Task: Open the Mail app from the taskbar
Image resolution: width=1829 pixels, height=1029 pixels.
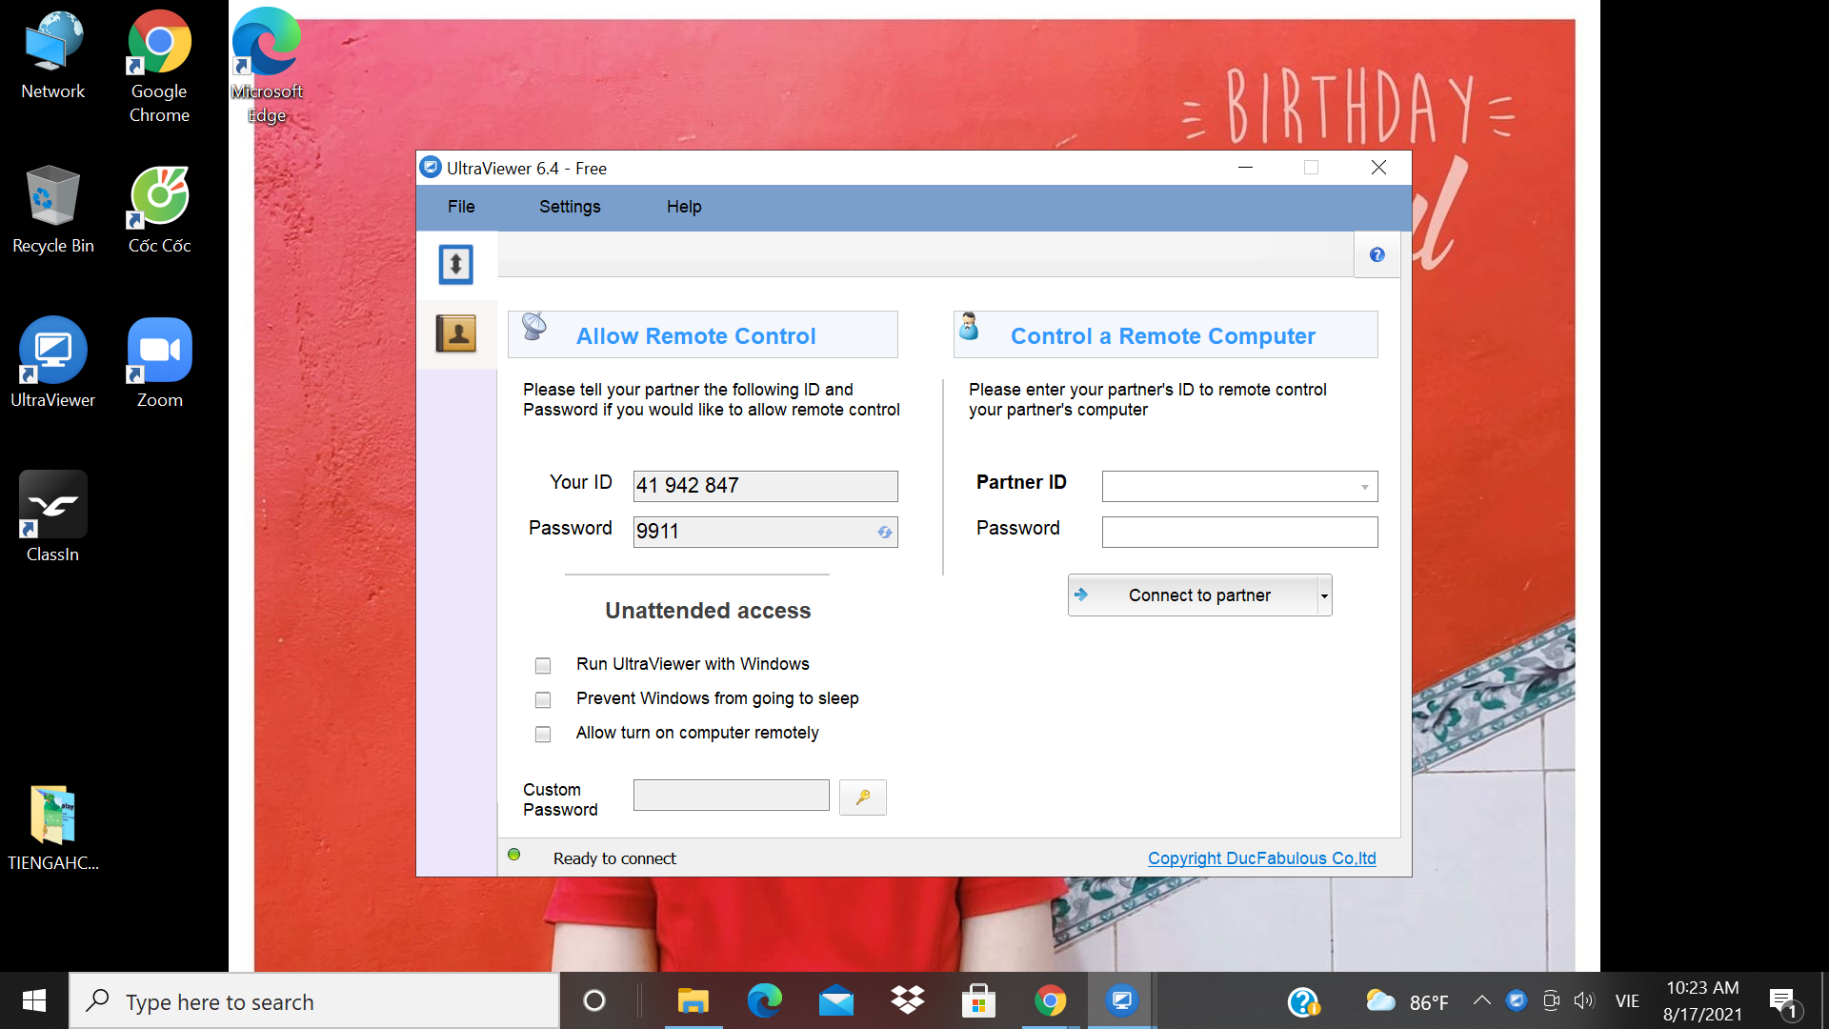Action: 836,1001
